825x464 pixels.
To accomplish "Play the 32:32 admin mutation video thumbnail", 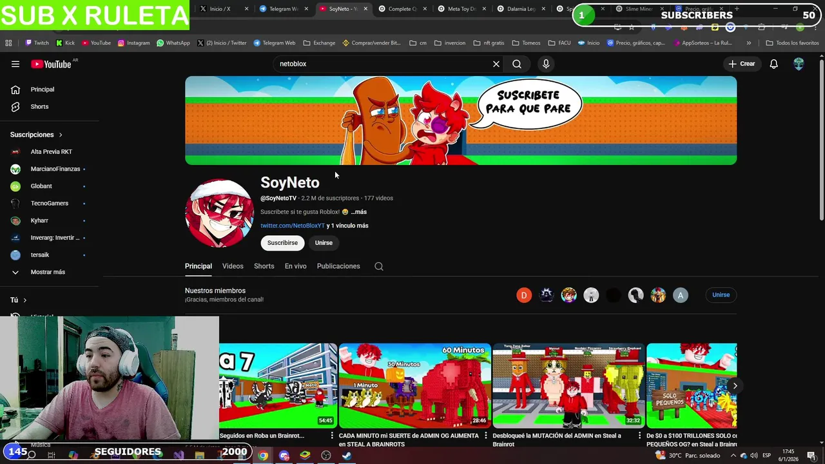I will click(568, 385).
